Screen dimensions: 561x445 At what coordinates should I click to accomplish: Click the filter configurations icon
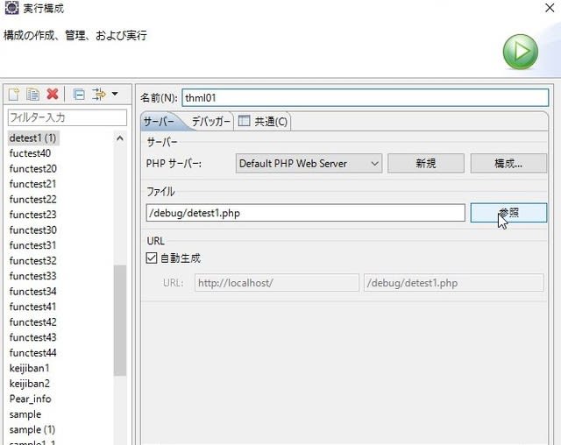click(98, 94)
